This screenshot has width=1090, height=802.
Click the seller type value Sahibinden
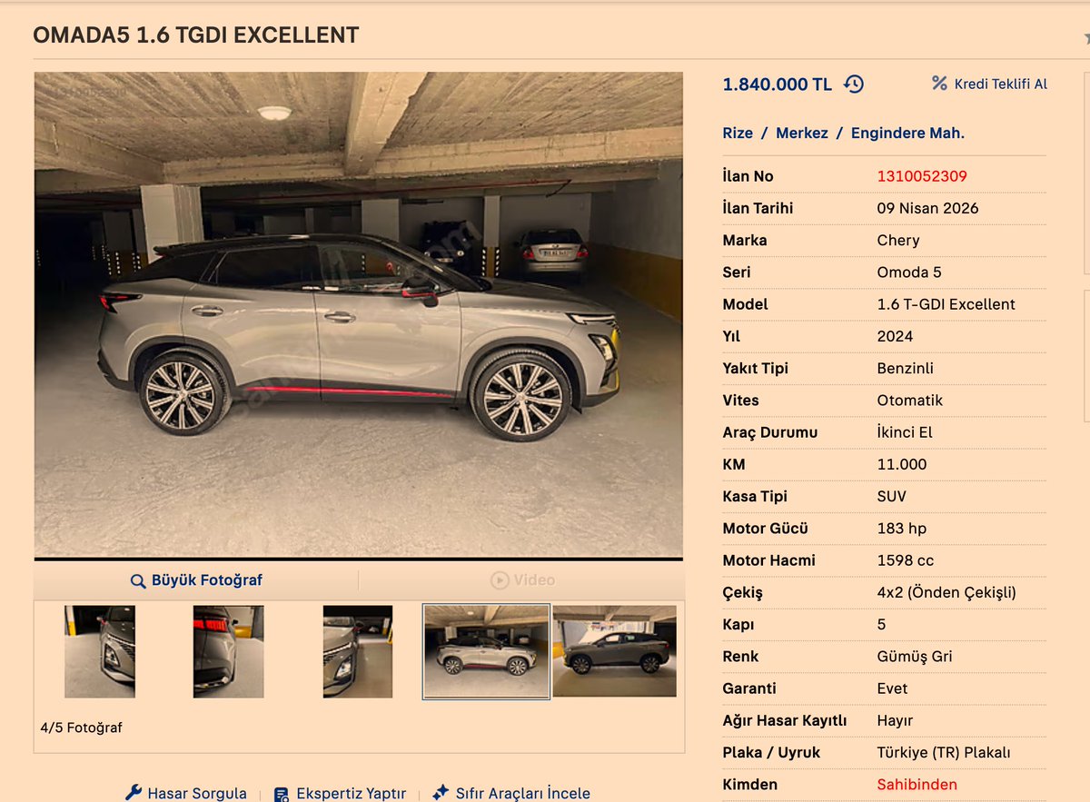pyautogui.click(x=917, y=785)
